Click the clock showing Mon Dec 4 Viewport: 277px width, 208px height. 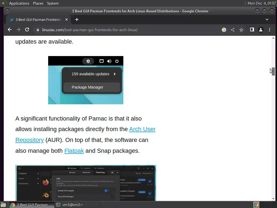262,3
